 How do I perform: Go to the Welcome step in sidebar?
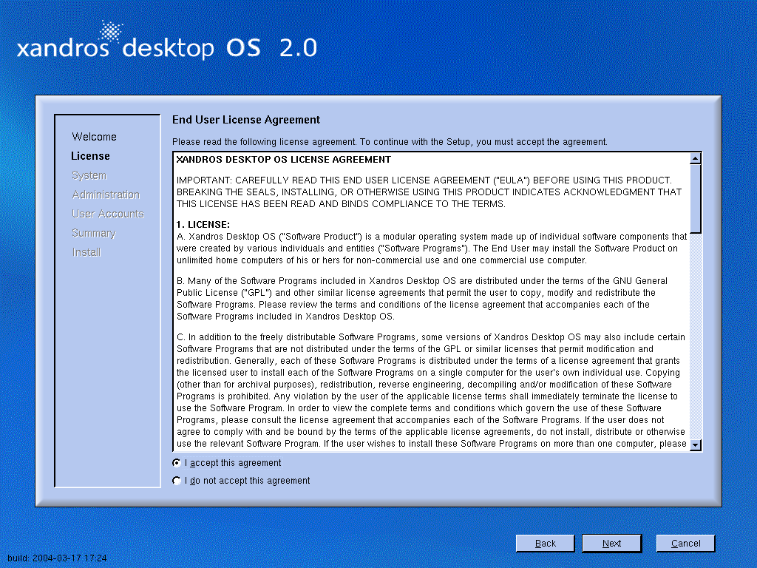[x=94, y=137]
